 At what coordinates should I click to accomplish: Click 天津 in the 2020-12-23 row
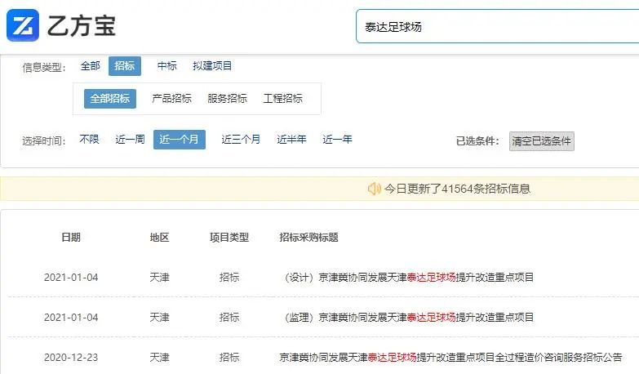click(159, 358)
